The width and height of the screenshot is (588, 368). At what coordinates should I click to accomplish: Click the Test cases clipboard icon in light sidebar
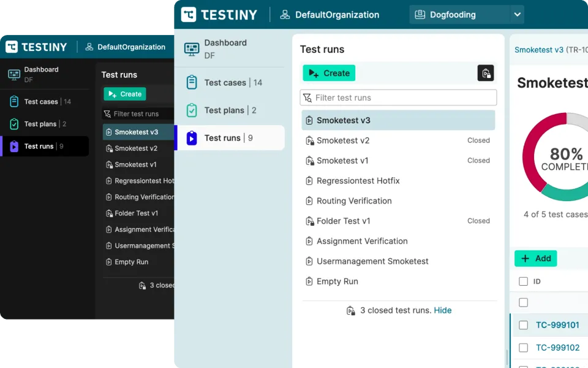point(192,82)
